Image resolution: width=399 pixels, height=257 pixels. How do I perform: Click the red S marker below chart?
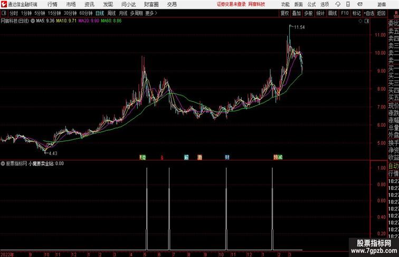click(162, 158)
